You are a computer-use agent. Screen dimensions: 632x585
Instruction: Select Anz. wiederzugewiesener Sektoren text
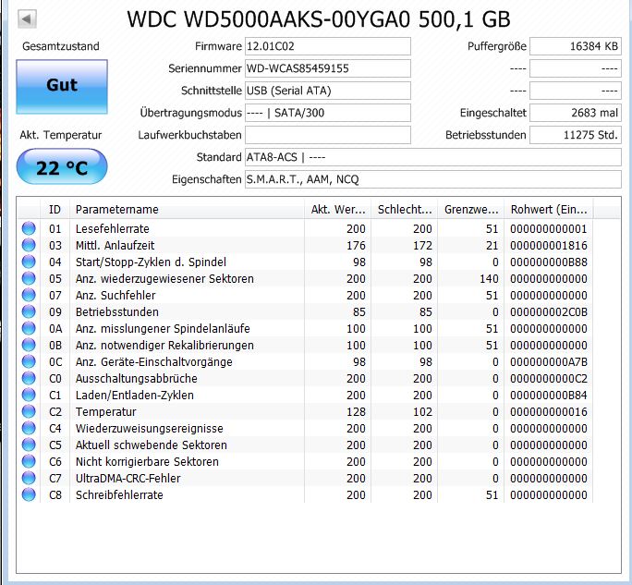pos(164,278)
